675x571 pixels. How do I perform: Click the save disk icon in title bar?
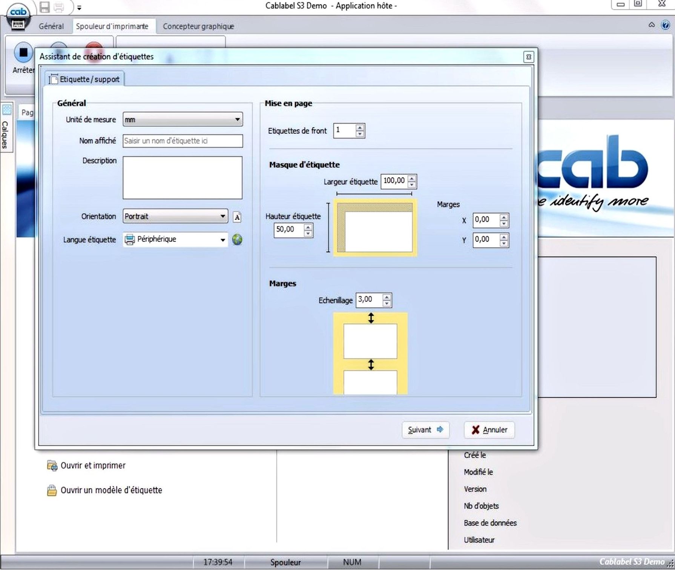point(45,7)
